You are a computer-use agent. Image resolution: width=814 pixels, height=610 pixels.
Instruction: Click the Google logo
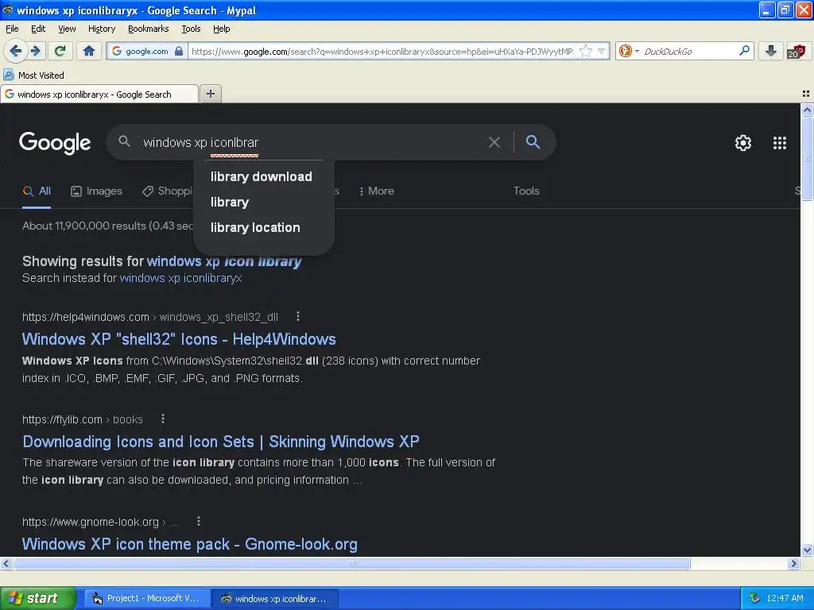55,143
